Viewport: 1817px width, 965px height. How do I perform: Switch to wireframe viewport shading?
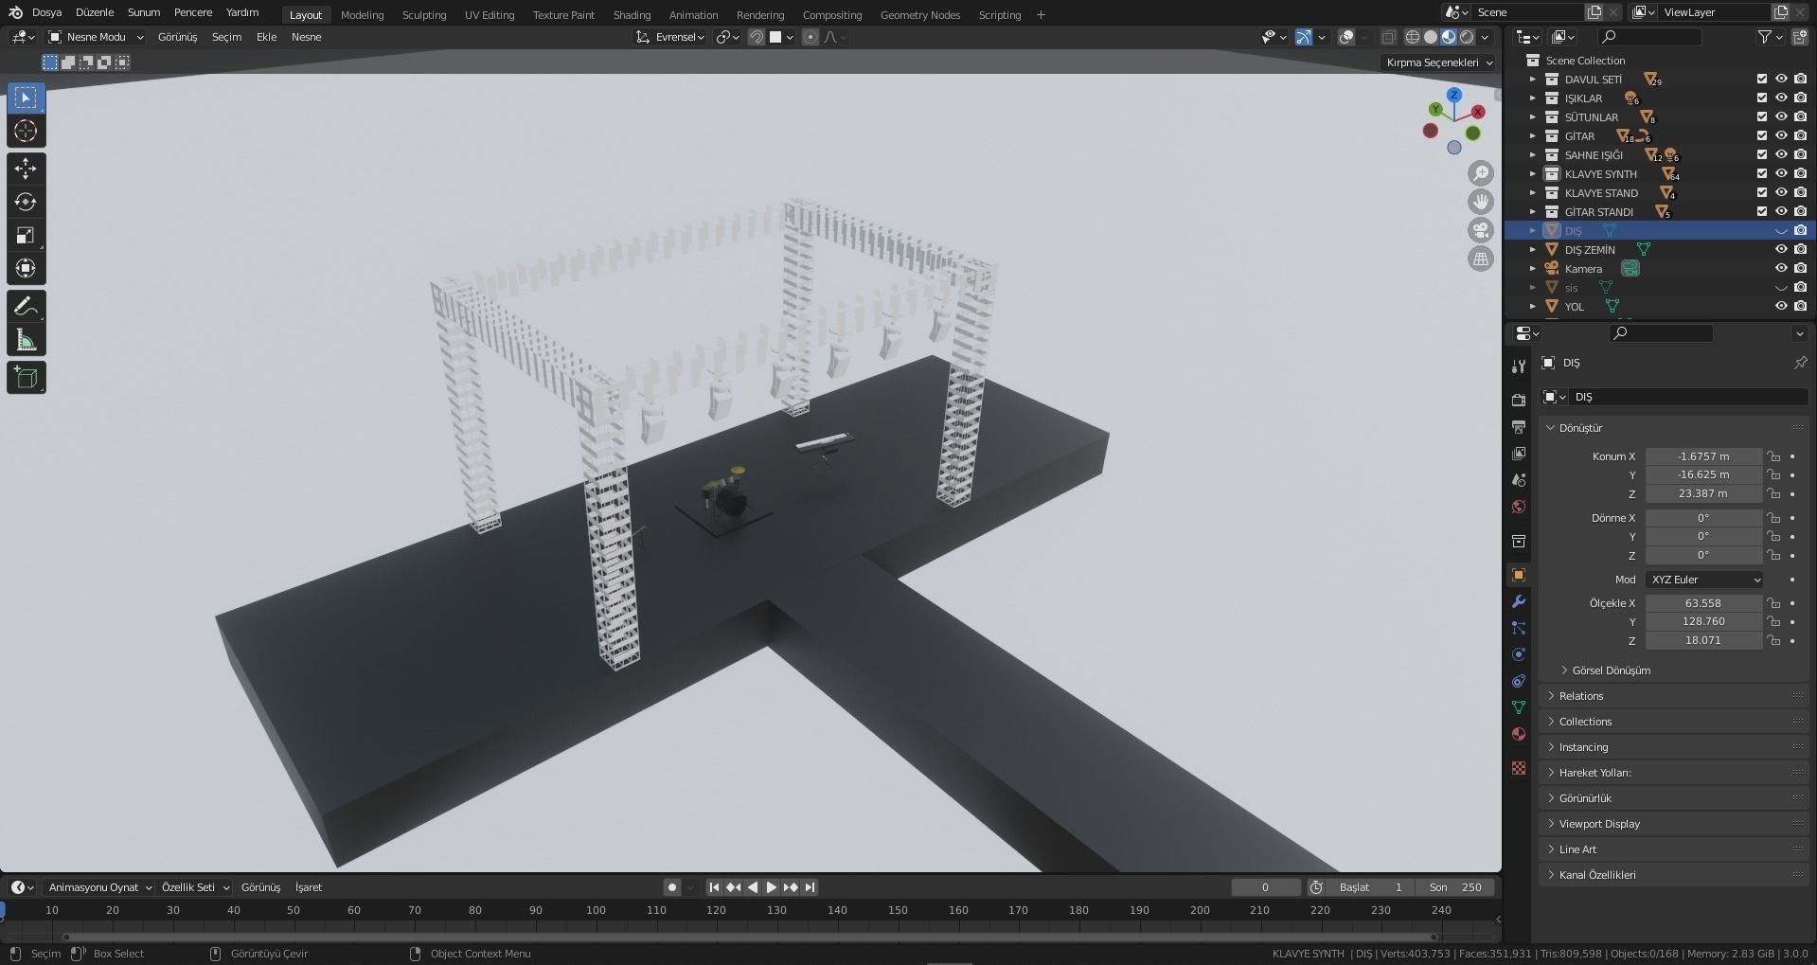click(1413, 37)
